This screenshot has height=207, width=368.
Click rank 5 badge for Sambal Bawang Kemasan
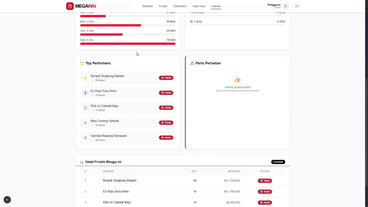85,138
